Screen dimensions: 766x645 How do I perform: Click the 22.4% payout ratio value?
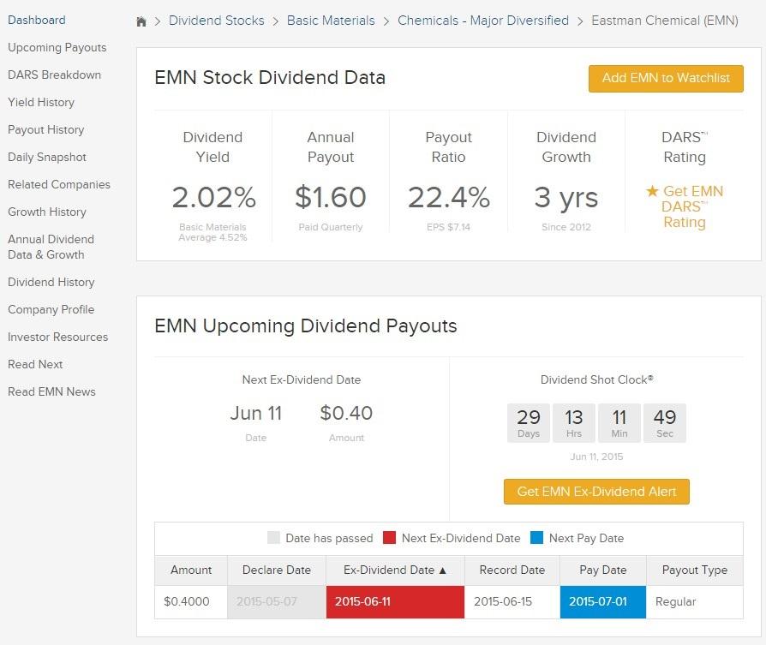coord(448,197)
